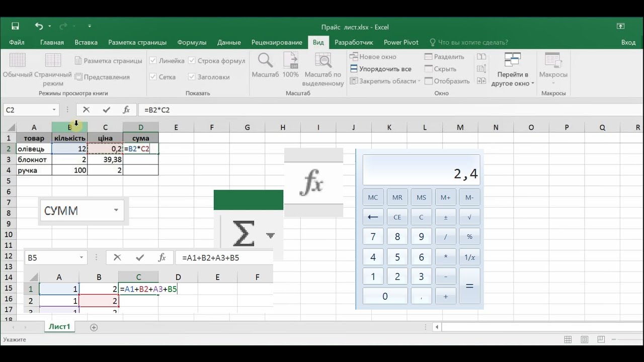Click the equals button on the calculator

469,286
